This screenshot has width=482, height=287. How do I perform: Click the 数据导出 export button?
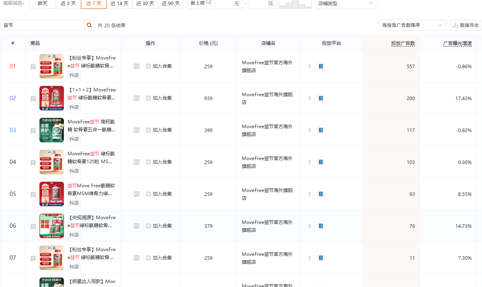466,25
